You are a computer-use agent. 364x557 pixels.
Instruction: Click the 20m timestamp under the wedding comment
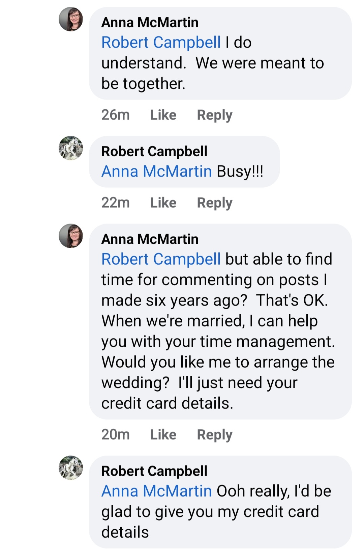click(x=116, y=435)
